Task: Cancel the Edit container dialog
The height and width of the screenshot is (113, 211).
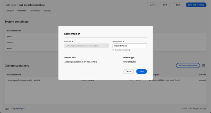Action: coord(129,71)
